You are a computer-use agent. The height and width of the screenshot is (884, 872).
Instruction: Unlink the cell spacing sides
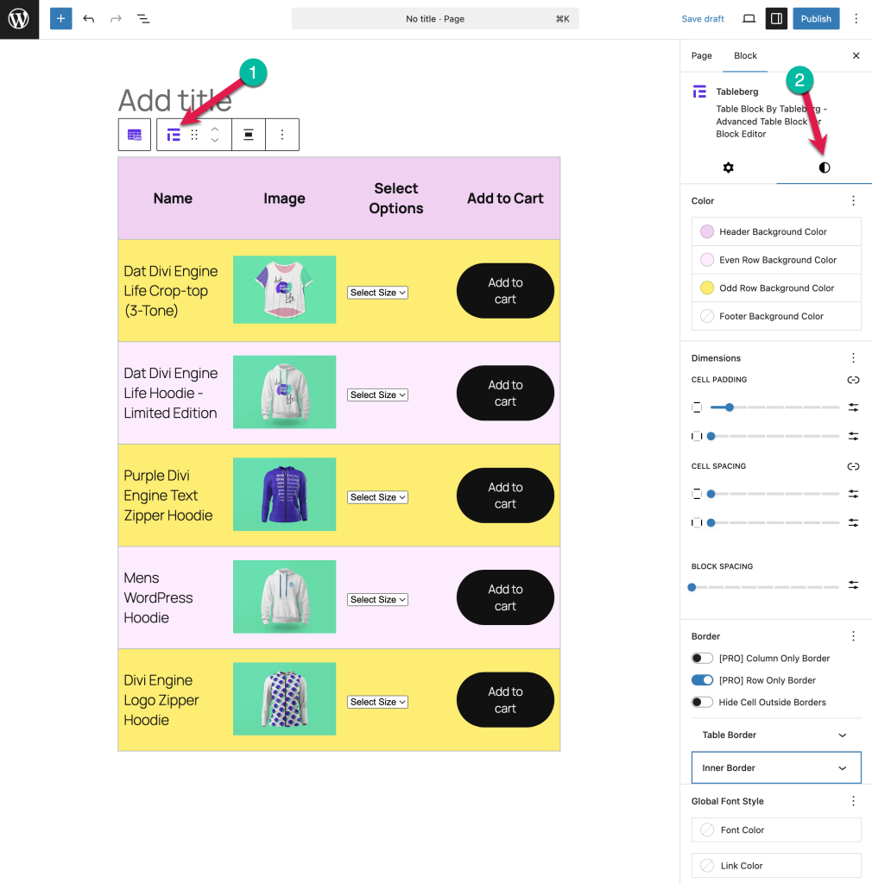point(853,466)
